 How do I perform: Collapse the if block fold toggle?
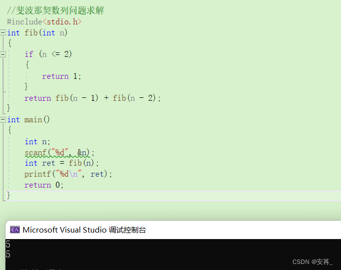click(3, 54)
